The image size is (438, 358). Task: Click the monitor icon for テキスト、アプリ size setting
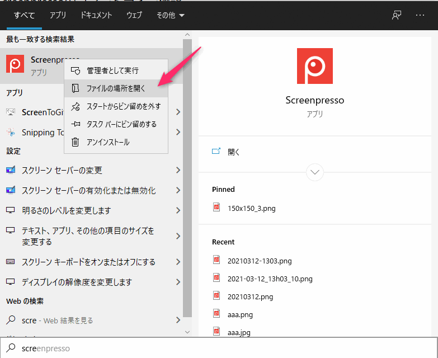click(x=10, y=230)
